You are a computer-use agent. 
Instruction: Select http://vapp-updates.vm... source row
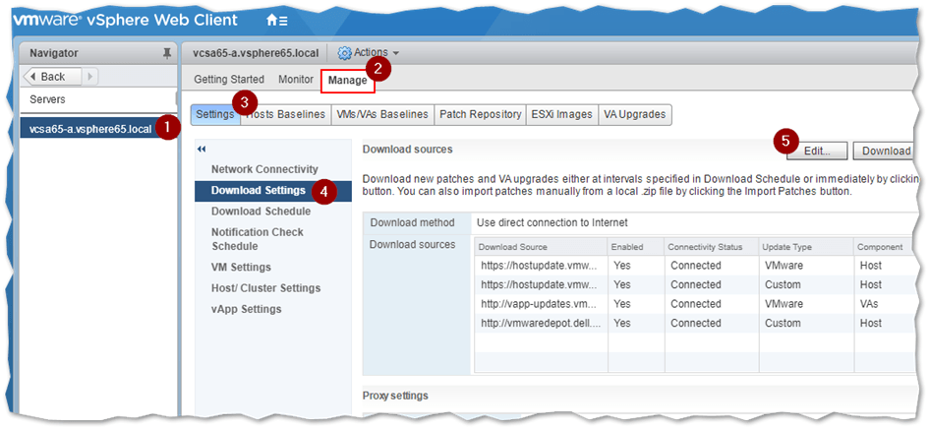695,304
